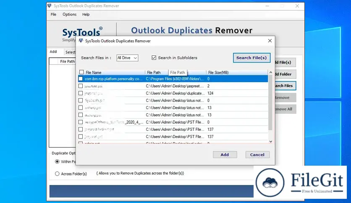
Task: Sort by the File Name column header
Action: (112, 73)
